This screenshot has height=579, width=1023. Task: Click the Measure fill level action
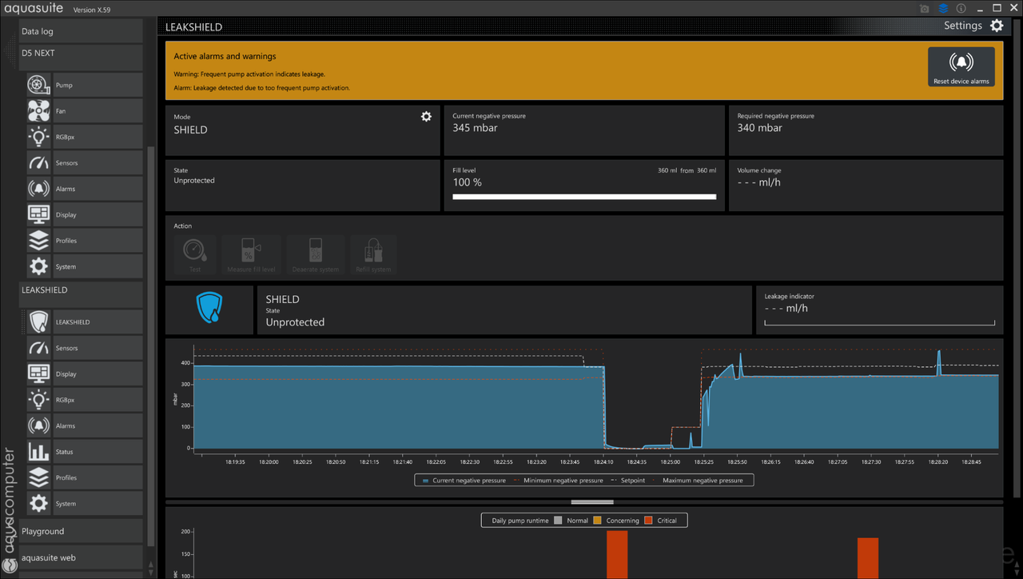[x=251, y=255]
